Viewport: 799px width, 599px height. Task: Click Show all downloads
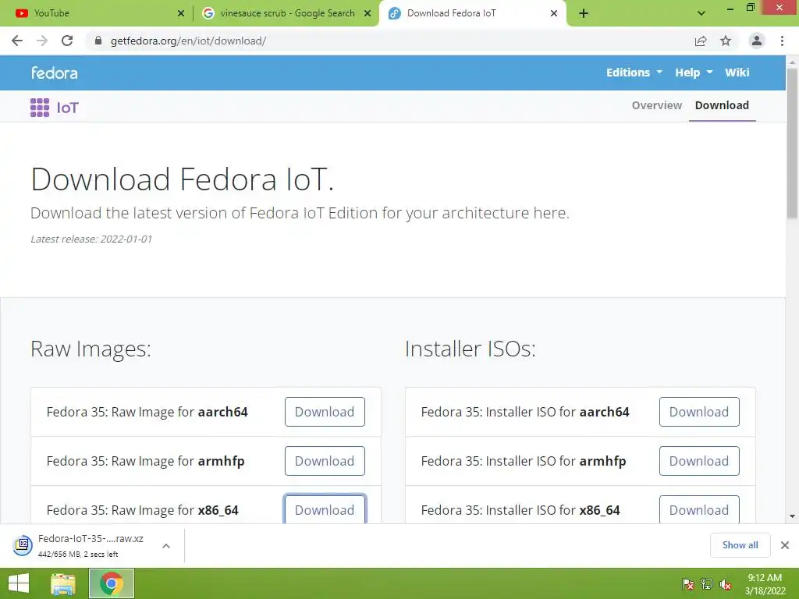tap(740, 545)
